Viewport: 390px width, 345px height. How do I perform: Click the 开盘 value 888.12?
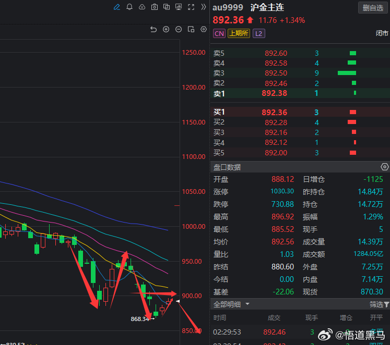tap(282, 179)
